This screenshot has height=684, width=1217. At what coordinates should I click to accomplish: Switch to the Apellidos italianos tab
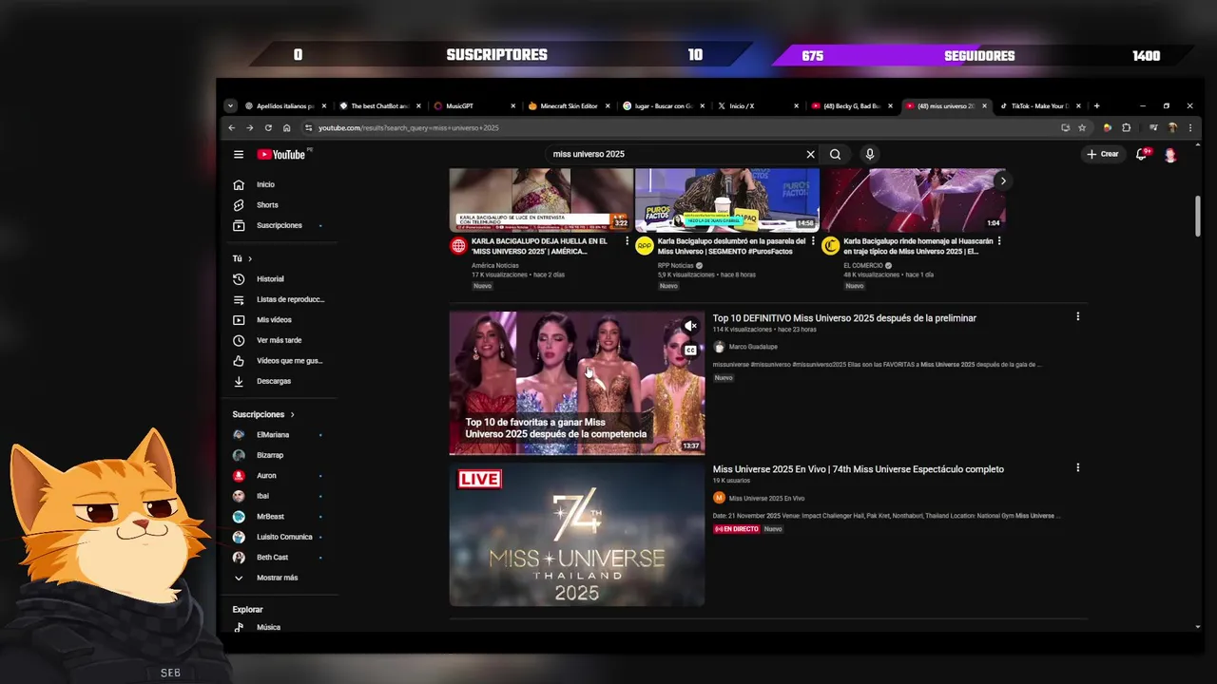[285, 106]
